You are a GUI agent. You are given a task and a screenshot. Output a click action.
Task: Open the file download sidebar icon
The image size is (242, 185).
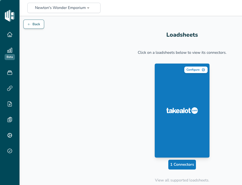[10, 104]
